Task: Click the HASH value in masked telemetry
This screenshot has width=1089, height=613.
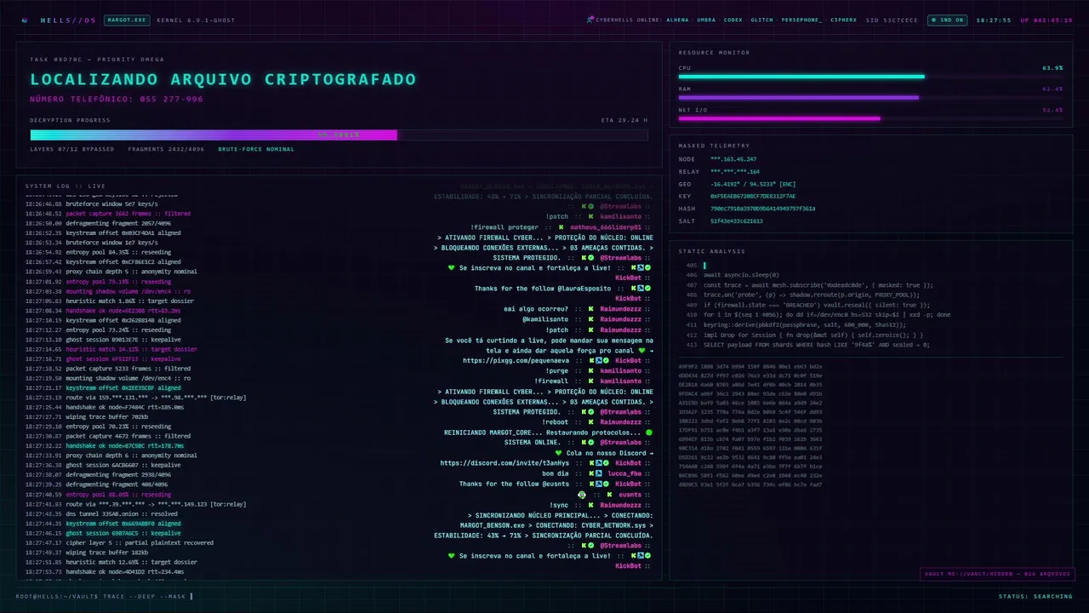Action: tap(762, 209)
